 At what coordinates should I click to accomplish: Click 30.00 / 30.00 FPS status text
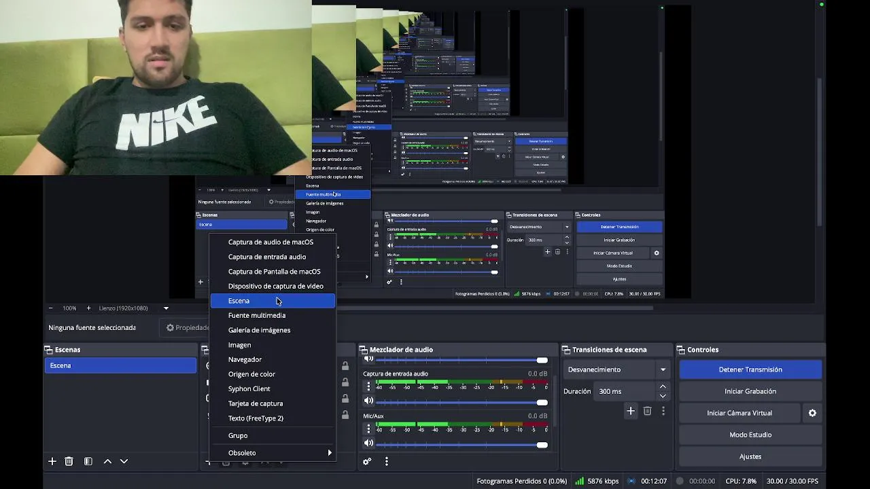[x=793, y=481]
